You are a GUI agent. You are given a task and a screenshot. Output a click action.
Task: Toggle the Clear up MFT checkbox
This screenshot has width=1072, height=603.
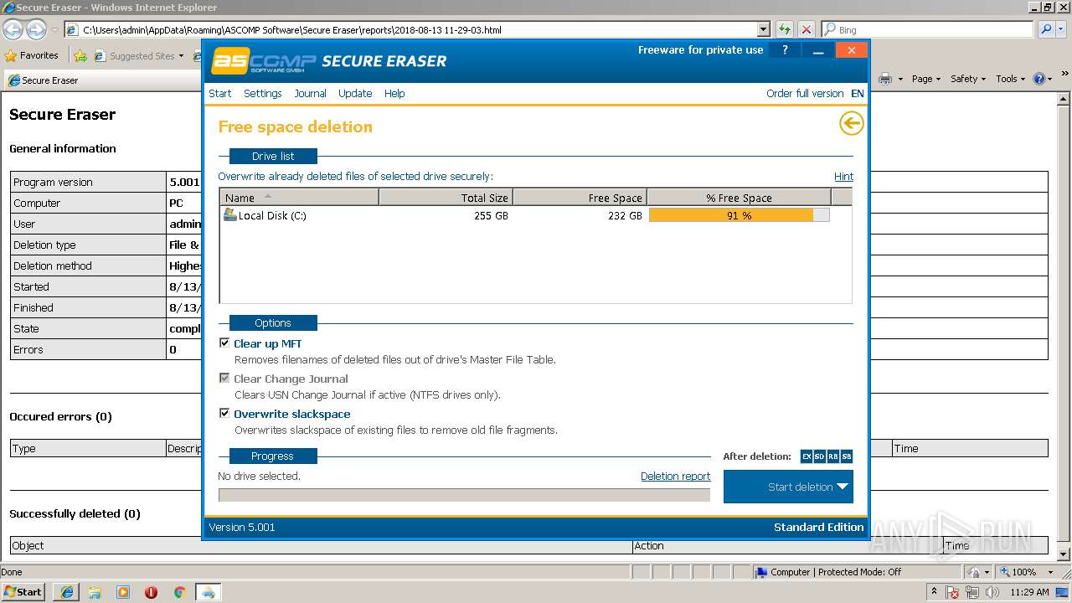coord(224,343)
